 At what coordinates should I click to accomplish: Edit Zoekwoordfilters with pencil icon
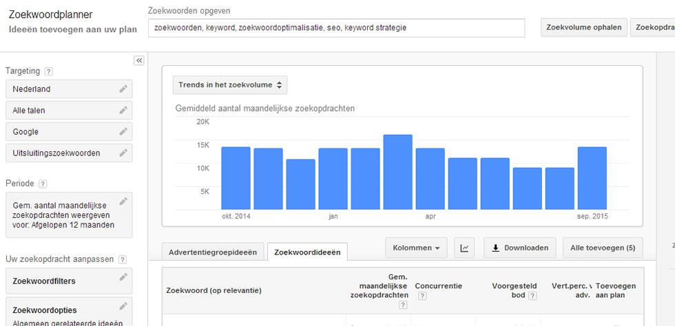(x=123, y=277)
